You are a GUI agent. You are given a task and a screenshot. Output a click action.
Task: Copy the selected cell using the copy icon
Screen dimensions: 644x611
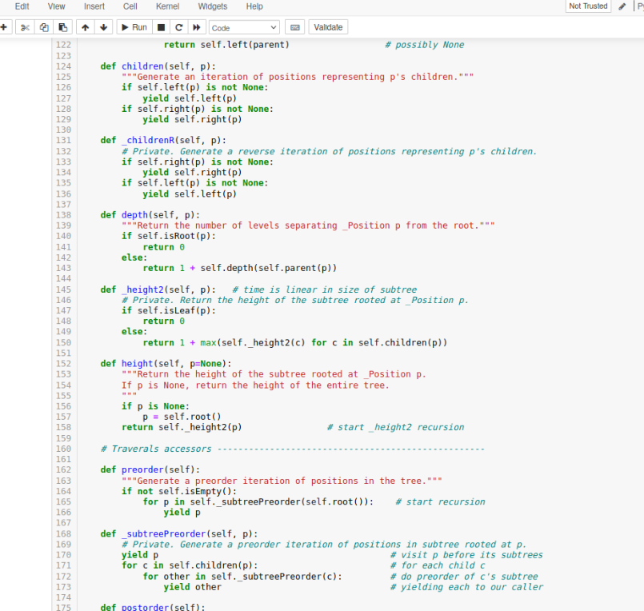(x=42, y=26)
